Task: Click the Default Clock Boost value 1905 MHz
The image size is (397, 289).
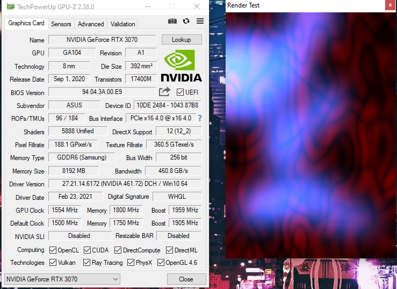Action: 185,223
